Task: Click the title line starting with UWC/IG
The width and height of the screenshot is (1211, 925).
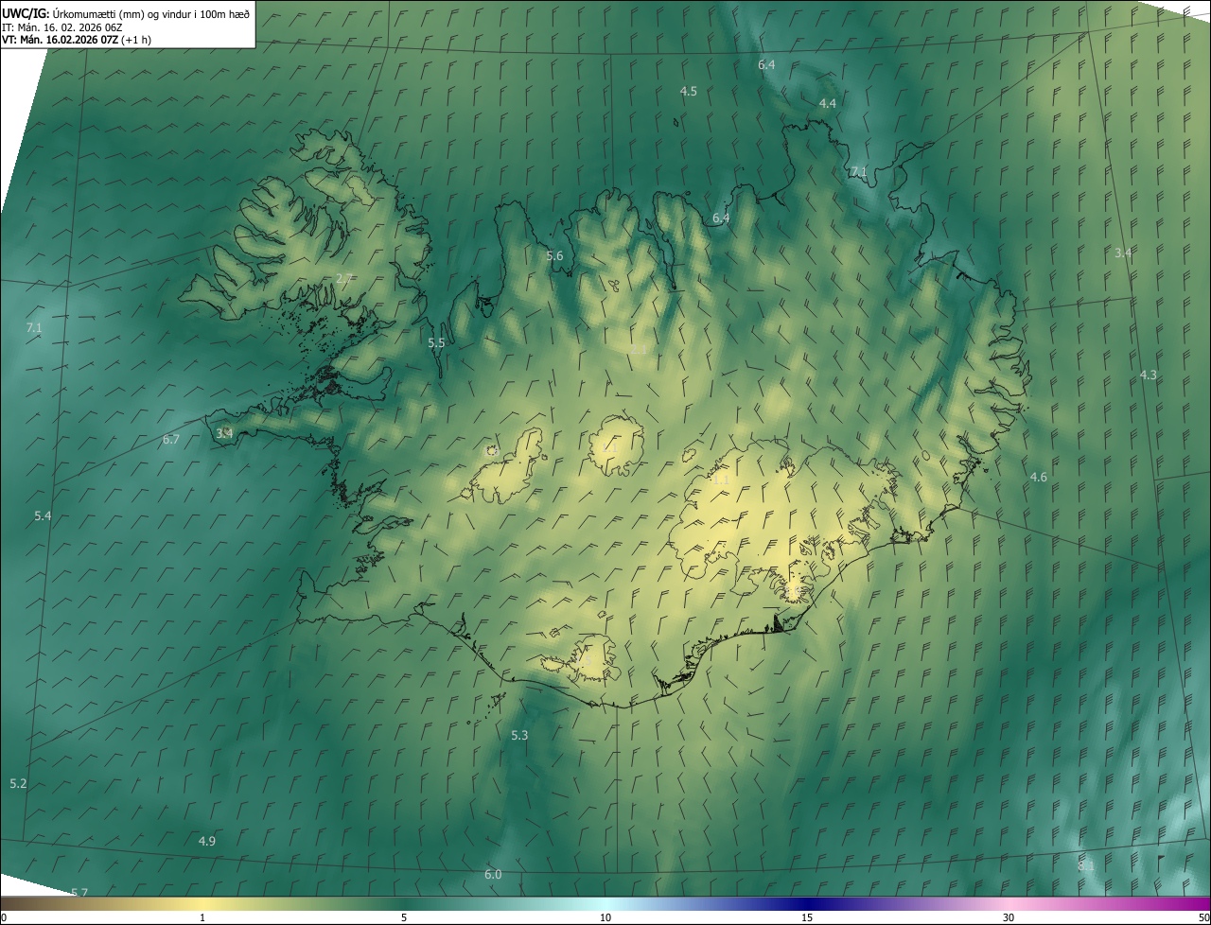Action: click(x=126, y=13)
